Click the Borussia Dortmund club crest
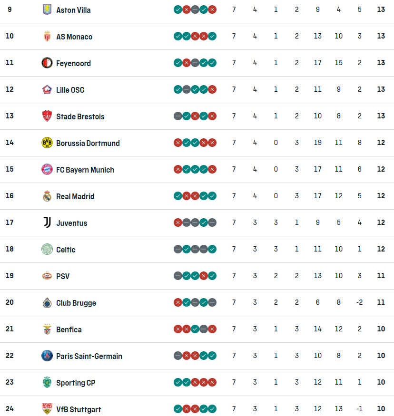The width and height of the screenshot is (394, 416). click(46, 143)
